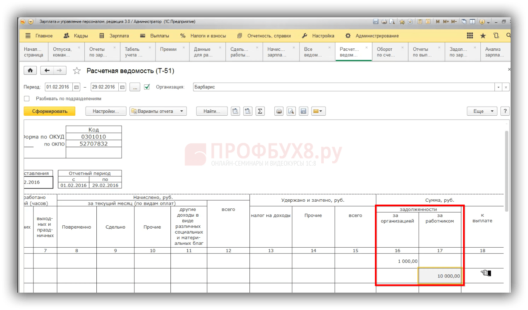
Task: Click the к выплате column header
Action: point(482,218)
